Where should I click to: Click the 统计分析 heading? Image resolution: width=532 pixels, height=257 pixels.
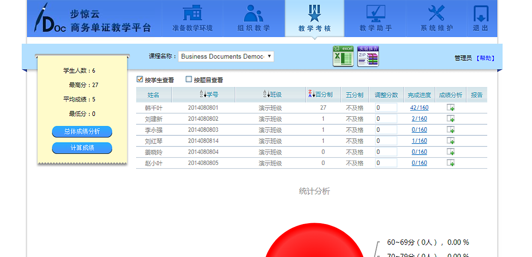pyautogui.click(x=314, y=191)
